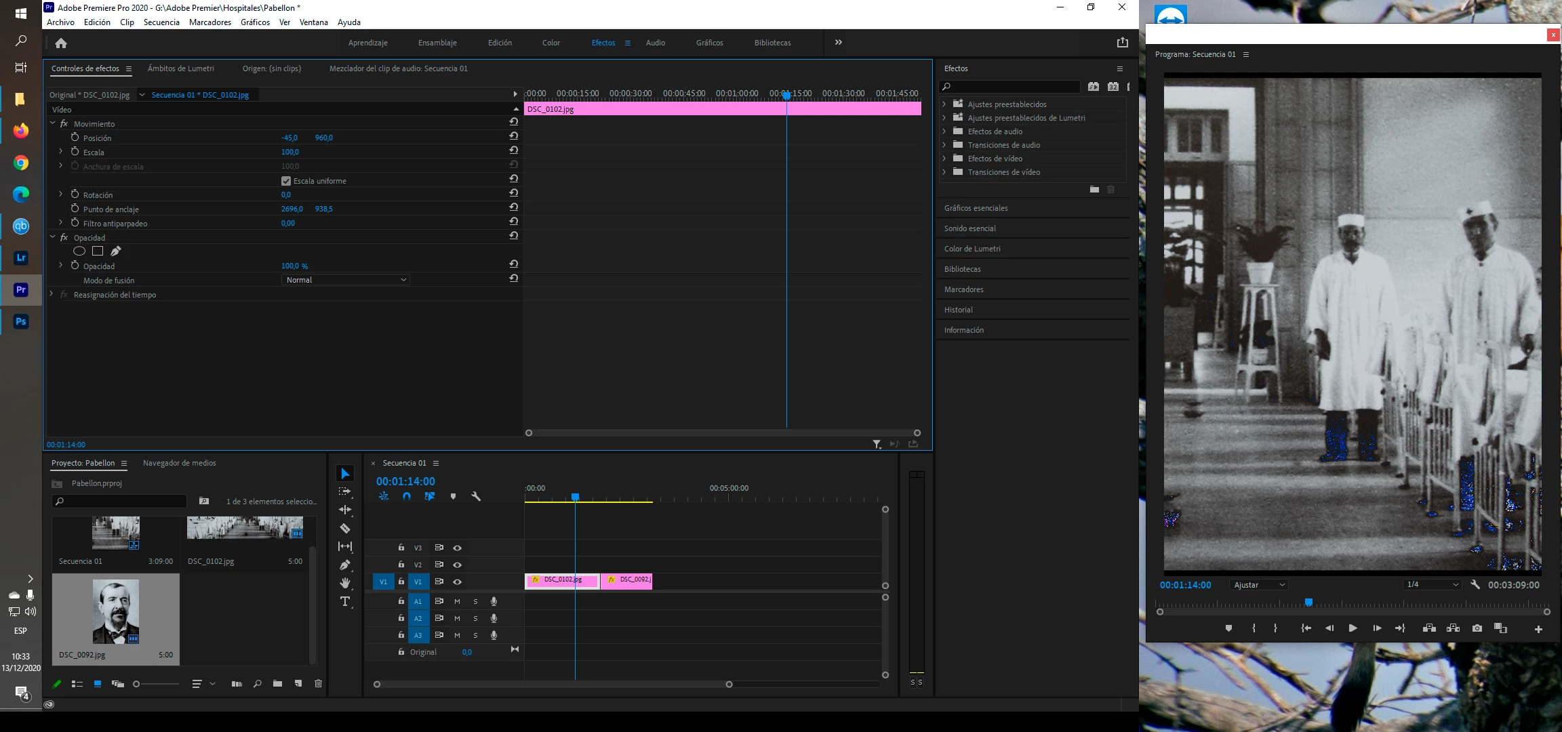Reset the Posición parameter
Viewport: 1562px width, 732px height.
[x=513, y=136]
